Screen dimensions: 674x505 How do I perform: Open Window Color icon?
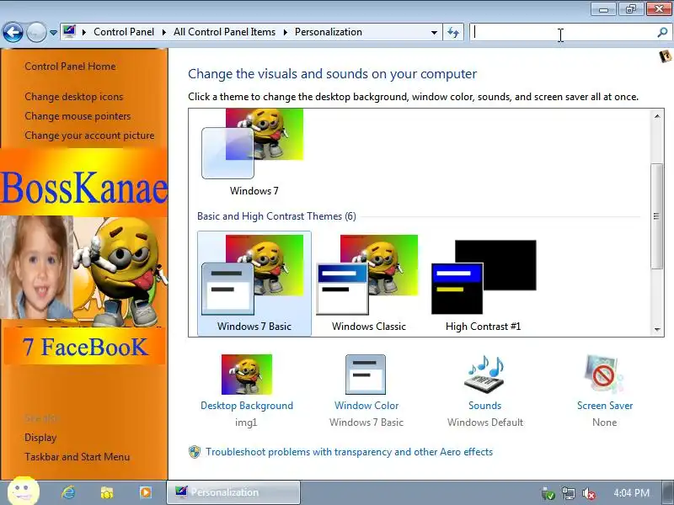coord(366,375)
